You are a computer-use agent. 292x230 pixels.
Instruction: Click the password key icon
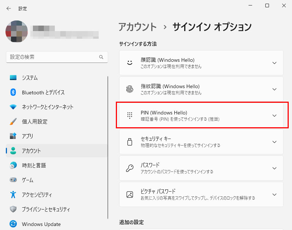[x=130, y=168]
